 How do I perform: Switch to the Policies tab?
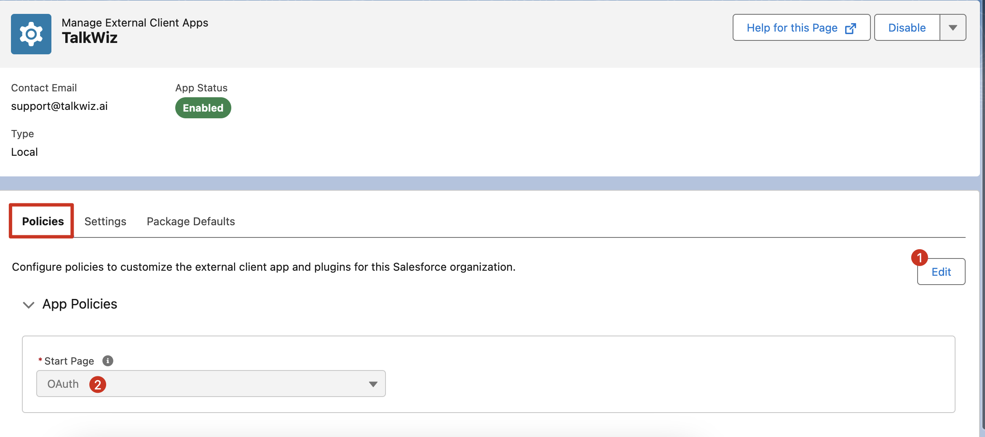coord(43,221)
